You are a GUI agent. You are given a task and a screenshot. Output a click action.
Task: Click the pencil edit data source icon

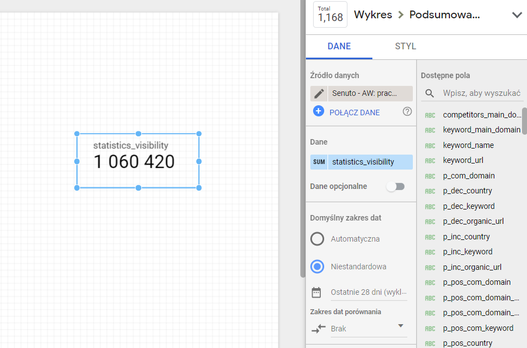pos(319,94)
